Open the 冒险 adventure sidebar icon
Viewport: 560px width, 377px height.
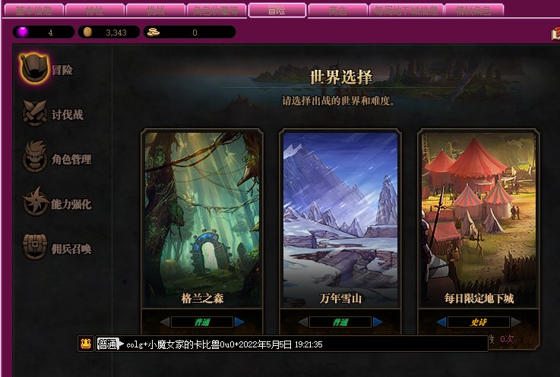point(34,68)
